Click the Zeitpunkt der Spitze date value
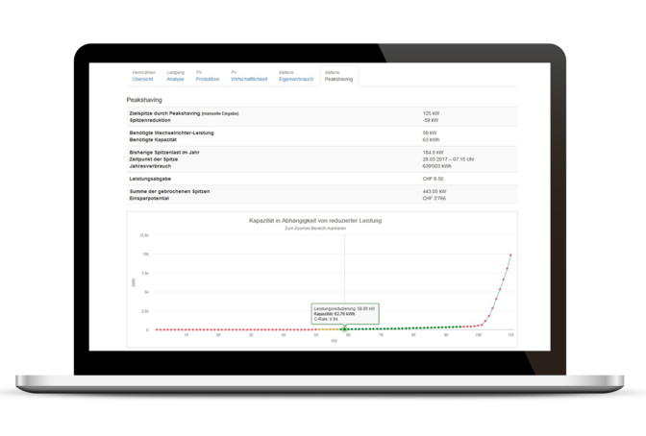This screenshot has width=646, height=436. tap(450, 158)
